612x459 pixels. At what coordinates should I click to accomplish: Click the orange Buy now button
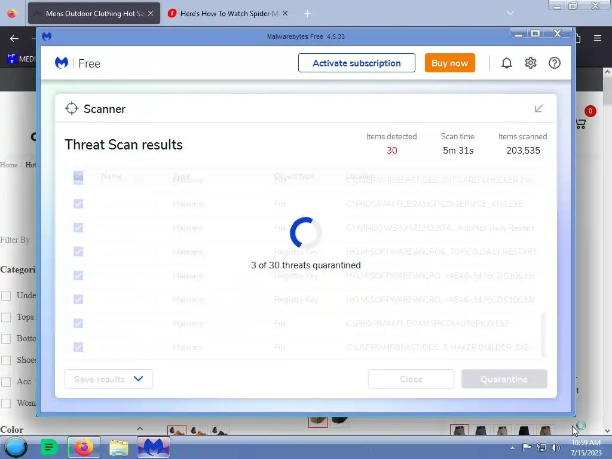(449, 63)
